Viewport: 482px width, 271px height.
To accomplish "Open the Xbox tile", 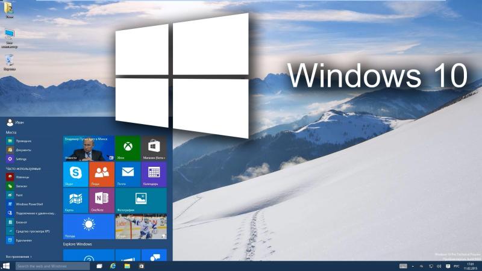I will [128, 148].
